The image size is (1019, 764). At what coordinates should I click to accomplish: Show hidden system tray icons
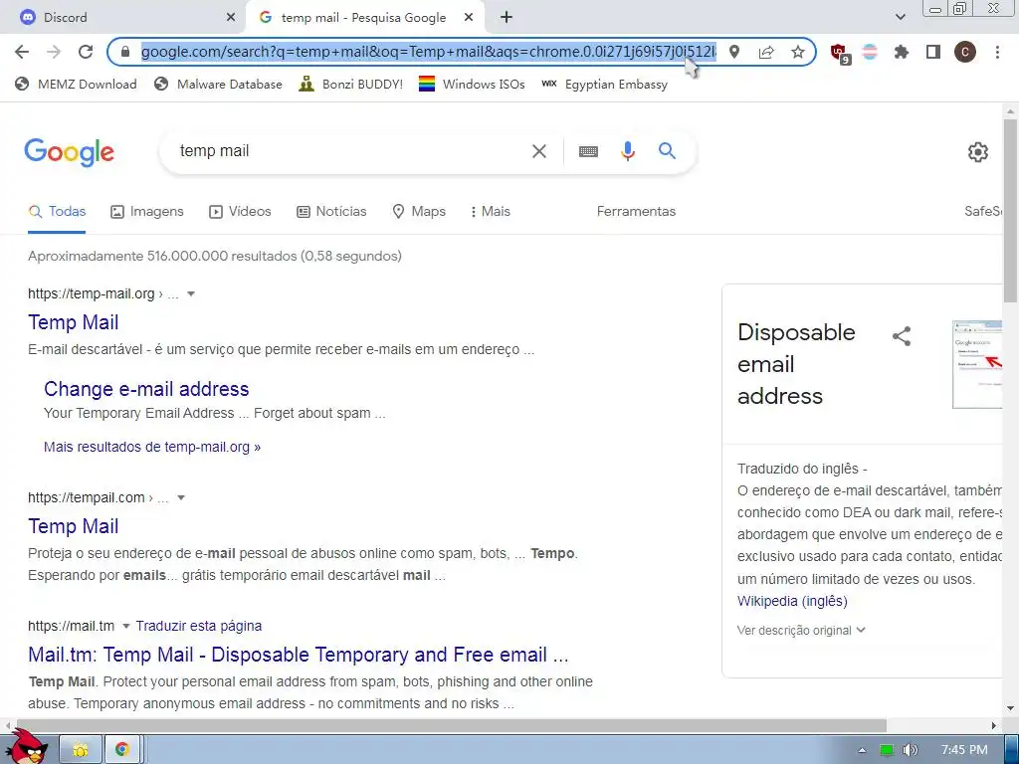(862, 750)
